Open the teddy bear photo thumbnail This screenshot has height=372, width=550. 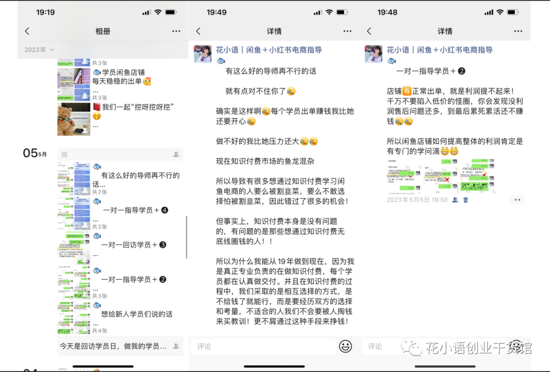pyautogui.click(x=74, y=119)
